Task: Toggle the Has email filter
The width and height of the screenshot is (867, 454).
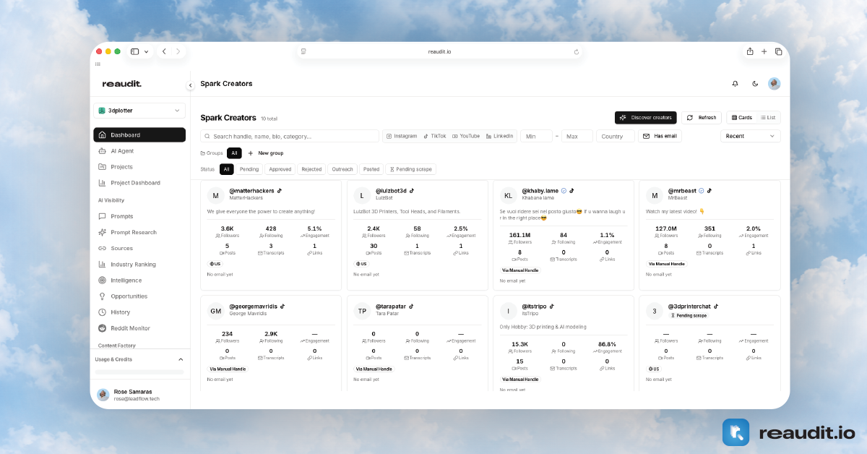Action: pos(660,136)
